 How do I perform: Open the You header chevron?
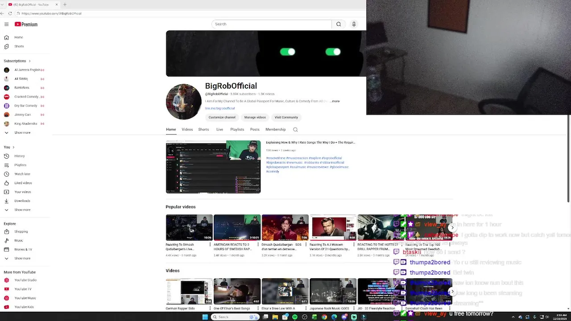(x=13, y=147)
